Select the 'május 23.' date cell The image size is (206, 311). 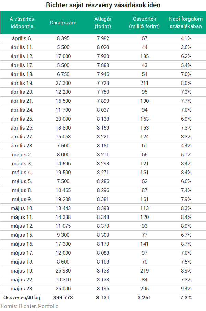point(22,289)
